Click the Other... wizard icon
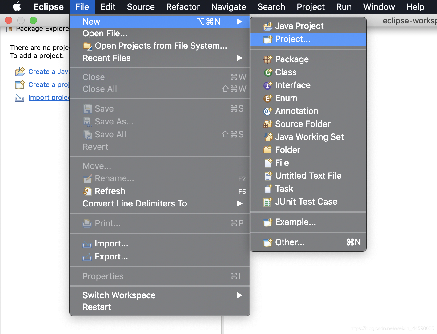437x334 pixels. pyautogui.click(x=268, y=242)
